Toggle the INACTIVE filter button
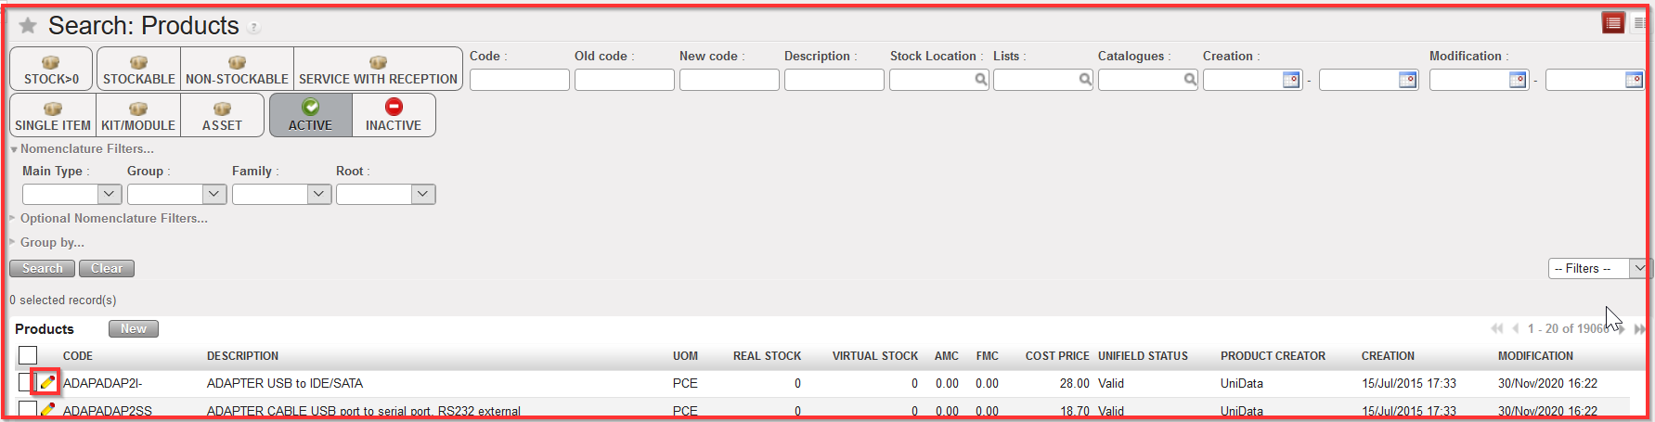This screenshot has height=422, width=1655. click(394, 116)
